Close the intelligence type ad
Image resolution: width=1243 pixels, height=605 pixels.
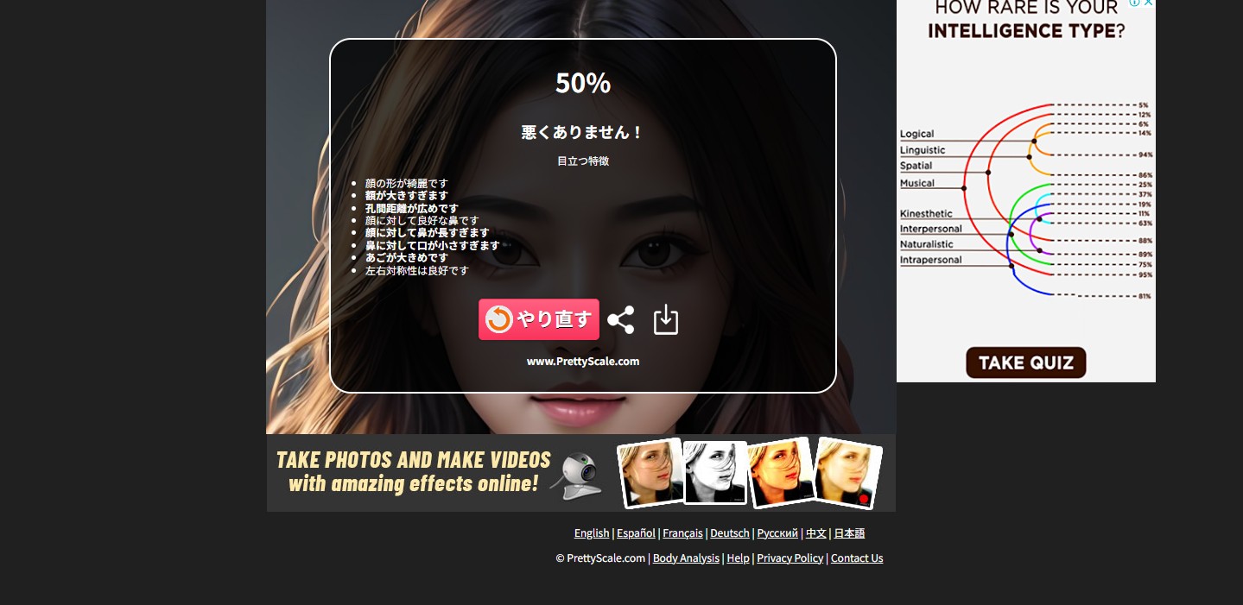point(1148,3)
